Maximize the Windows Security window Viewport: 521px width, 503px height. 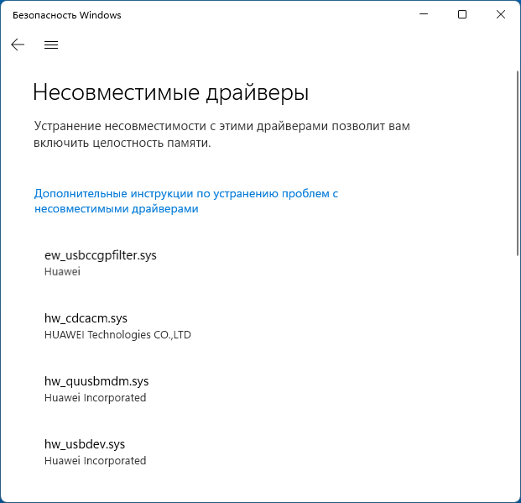tap(462, 14)
